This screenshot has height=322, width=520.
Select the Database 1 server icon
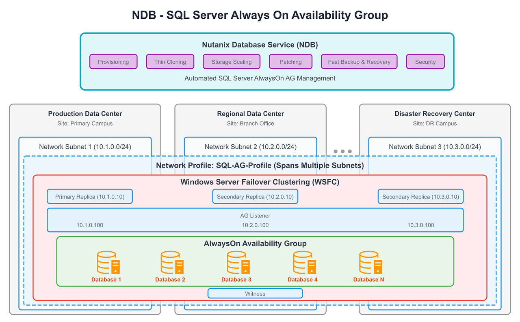[106, 263]
